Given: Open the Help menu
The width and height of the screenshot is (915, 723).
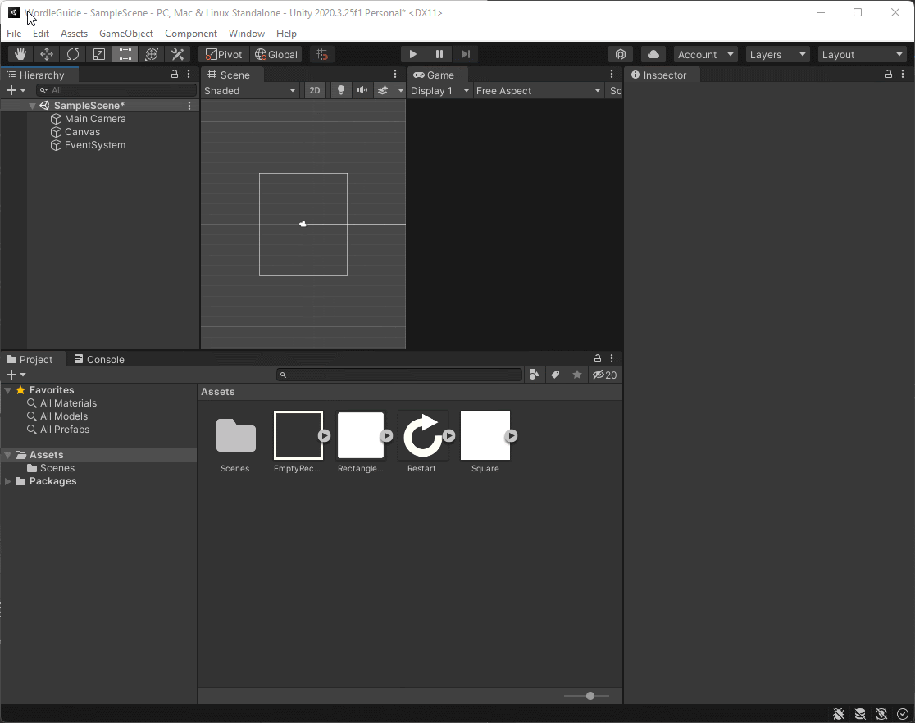Looking at the screenshot, I should tap(286, 34).
